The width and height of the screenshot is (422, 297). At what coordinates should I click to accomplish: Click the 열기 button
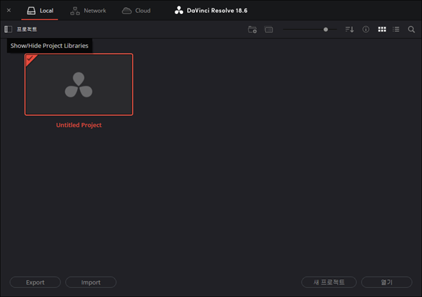point(386,282)
